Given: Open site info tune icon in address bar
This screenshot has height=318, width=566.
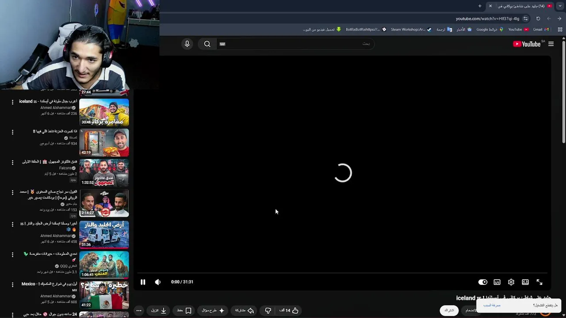Looking at the screenshot, I should coord(525,19).
